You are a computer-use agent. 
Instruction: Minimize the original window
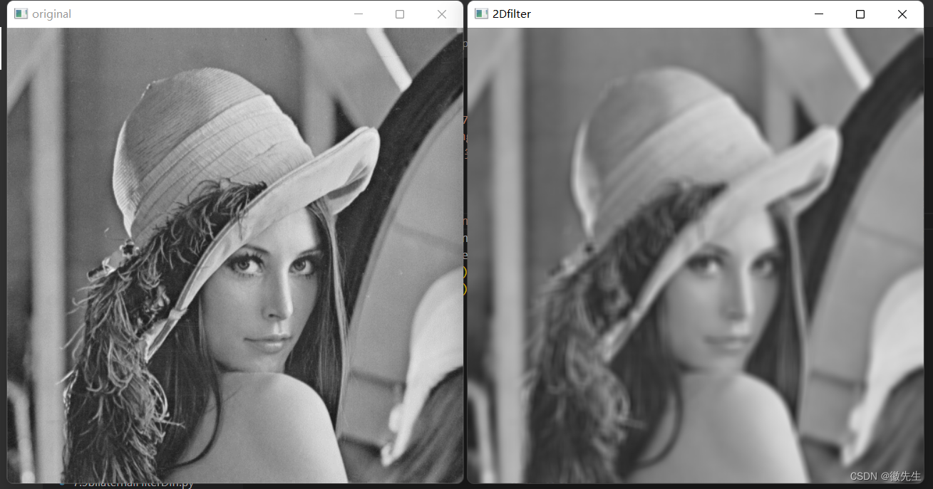pyautogui.click(x=358, y=14)
